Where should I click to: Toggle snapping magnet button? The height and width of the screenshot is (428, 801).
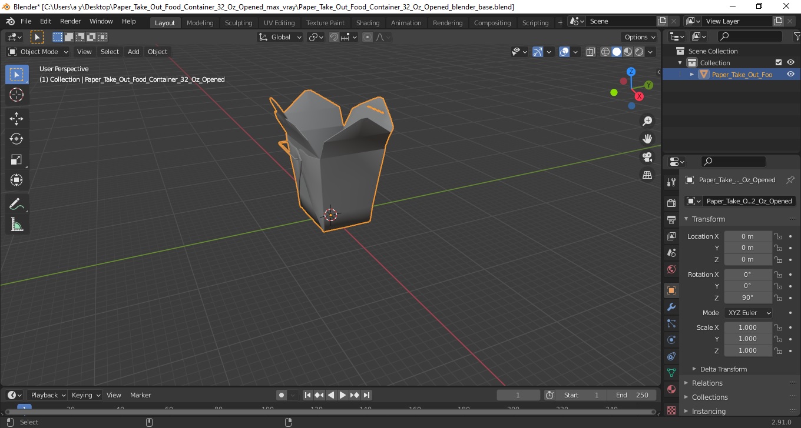[334, 37]
